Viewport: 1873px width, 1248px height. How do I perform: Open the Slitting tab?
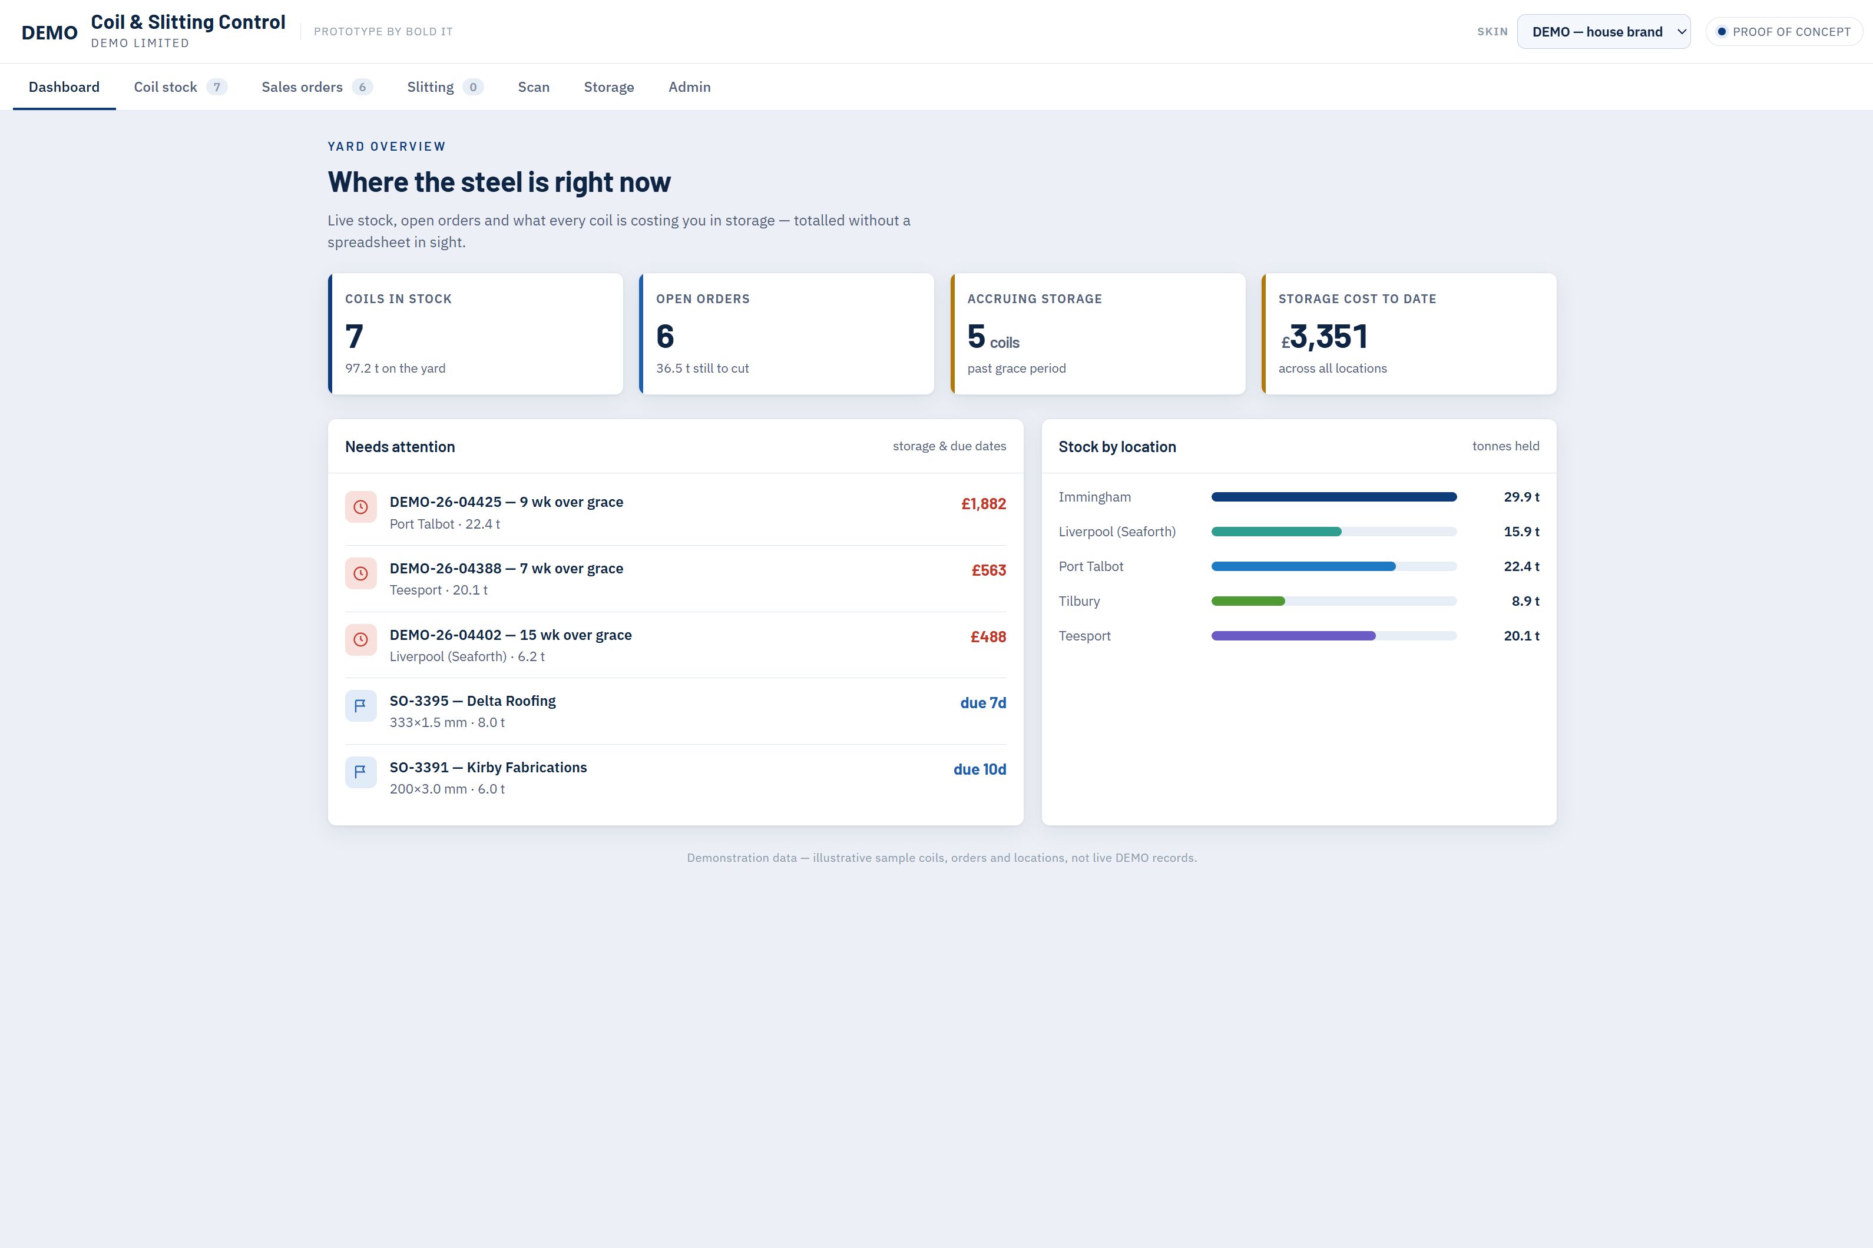[445, 87]
